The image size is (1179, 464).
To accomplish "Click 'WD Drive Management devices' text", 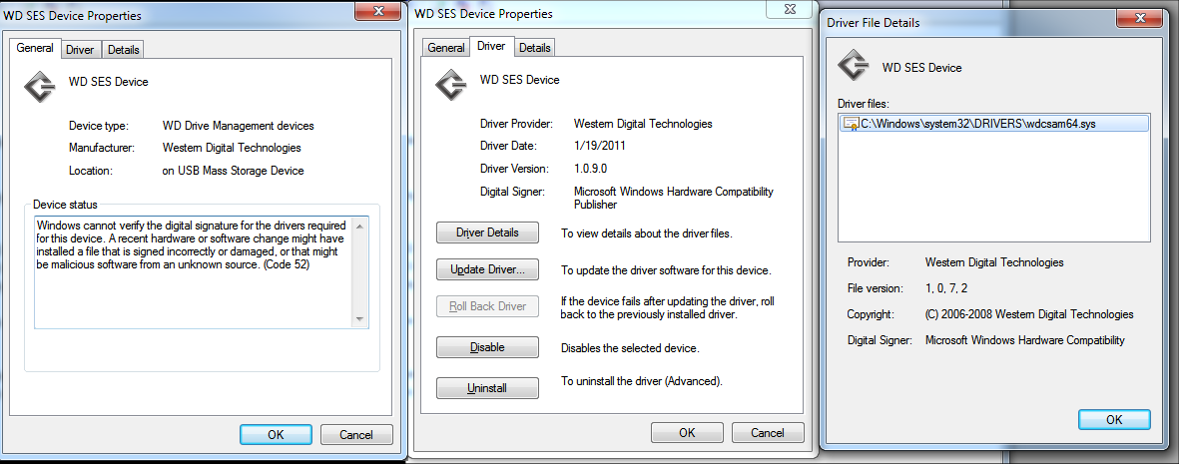I will tap(238, 126).
